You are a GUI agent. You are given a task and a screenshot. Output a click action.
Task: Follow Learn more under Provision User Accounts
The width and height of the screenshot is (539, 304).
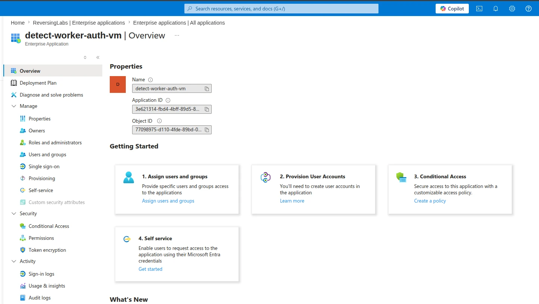pyautogui.click(x=292, y=201)
